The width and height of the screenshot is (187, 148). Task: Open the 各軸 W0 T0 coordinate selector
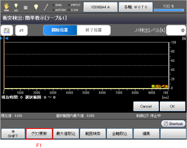136,7
